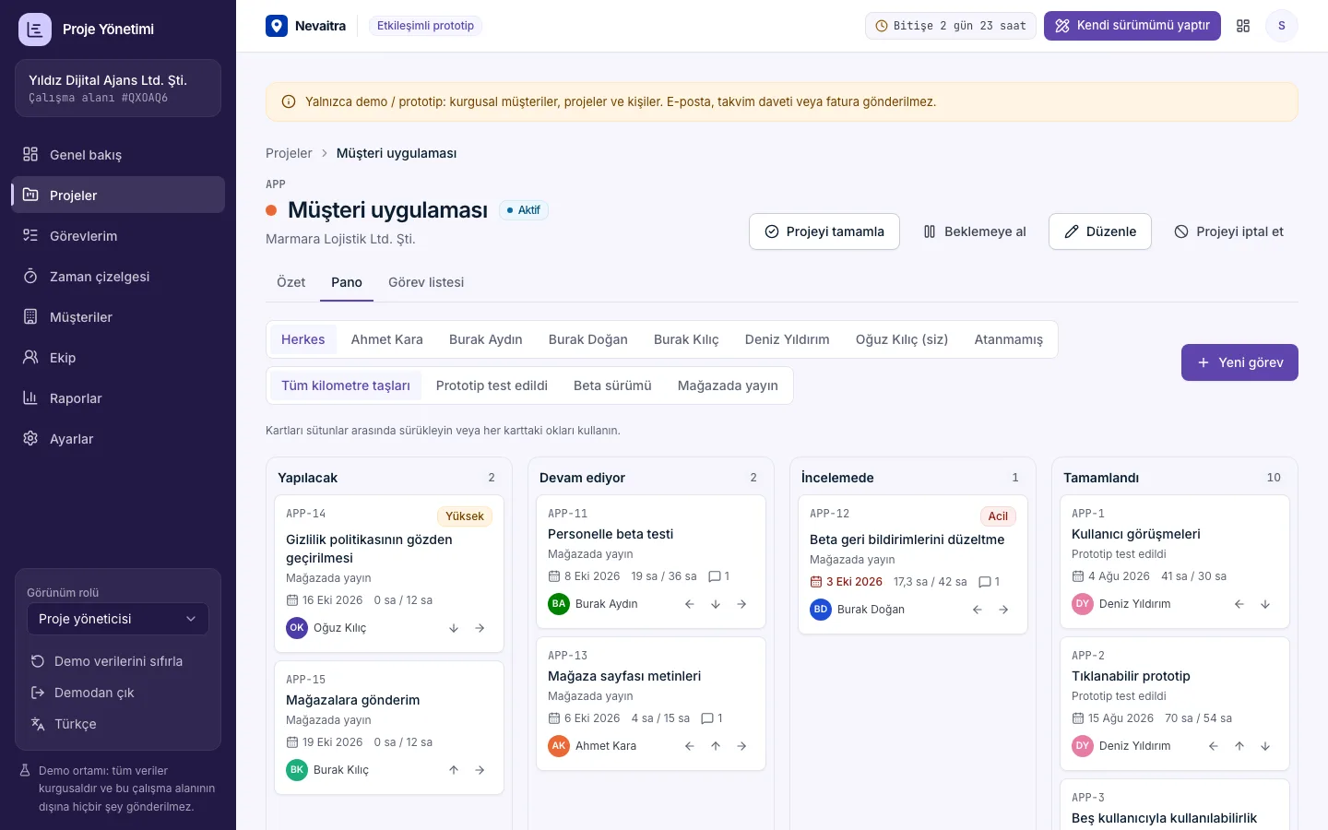Switch to the Özet tab
Screen dimensions: 1328x830
point(290,282)
